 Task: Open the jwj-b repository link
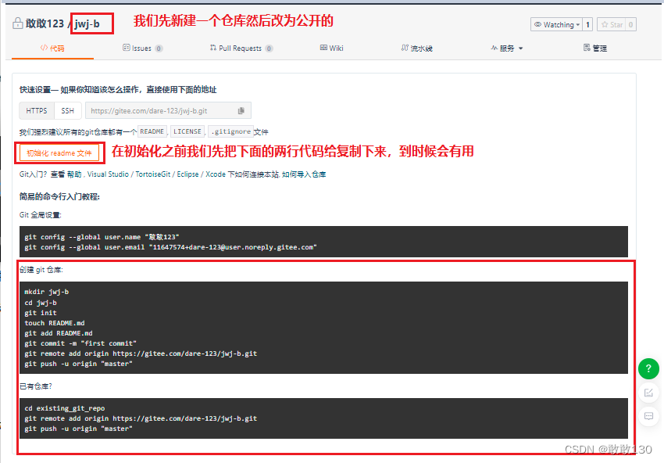(x=87, y=23)
